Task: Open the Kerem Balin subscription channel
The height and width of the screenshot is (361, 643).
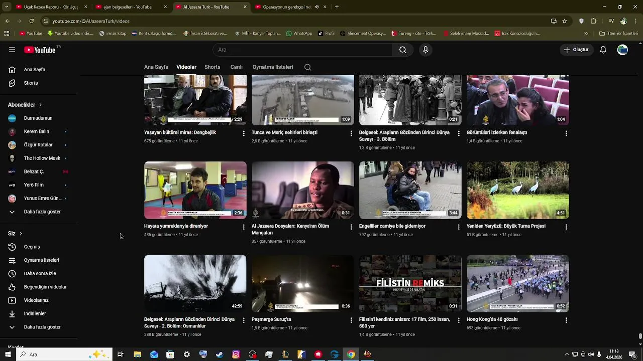Action: (39, 131)
